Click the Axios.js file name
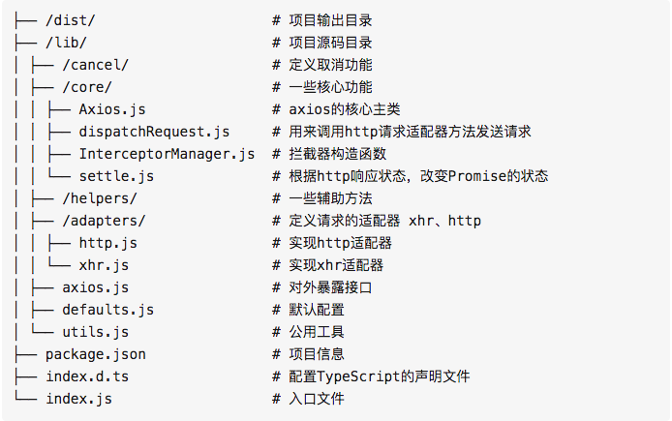The height and width of the screenshot is (421, 672). coord(112,109)
